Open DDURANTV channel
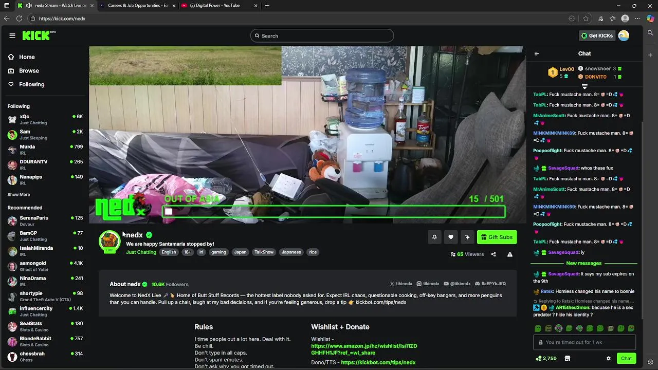Screen dimensions: 658x370 pos(45,164)
